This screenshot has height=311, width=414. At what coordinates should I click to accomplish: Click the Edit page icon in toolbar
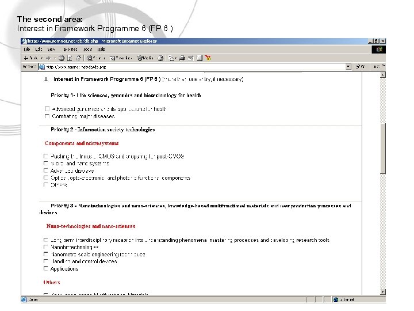pyautogui.click(x=191, y=58)
